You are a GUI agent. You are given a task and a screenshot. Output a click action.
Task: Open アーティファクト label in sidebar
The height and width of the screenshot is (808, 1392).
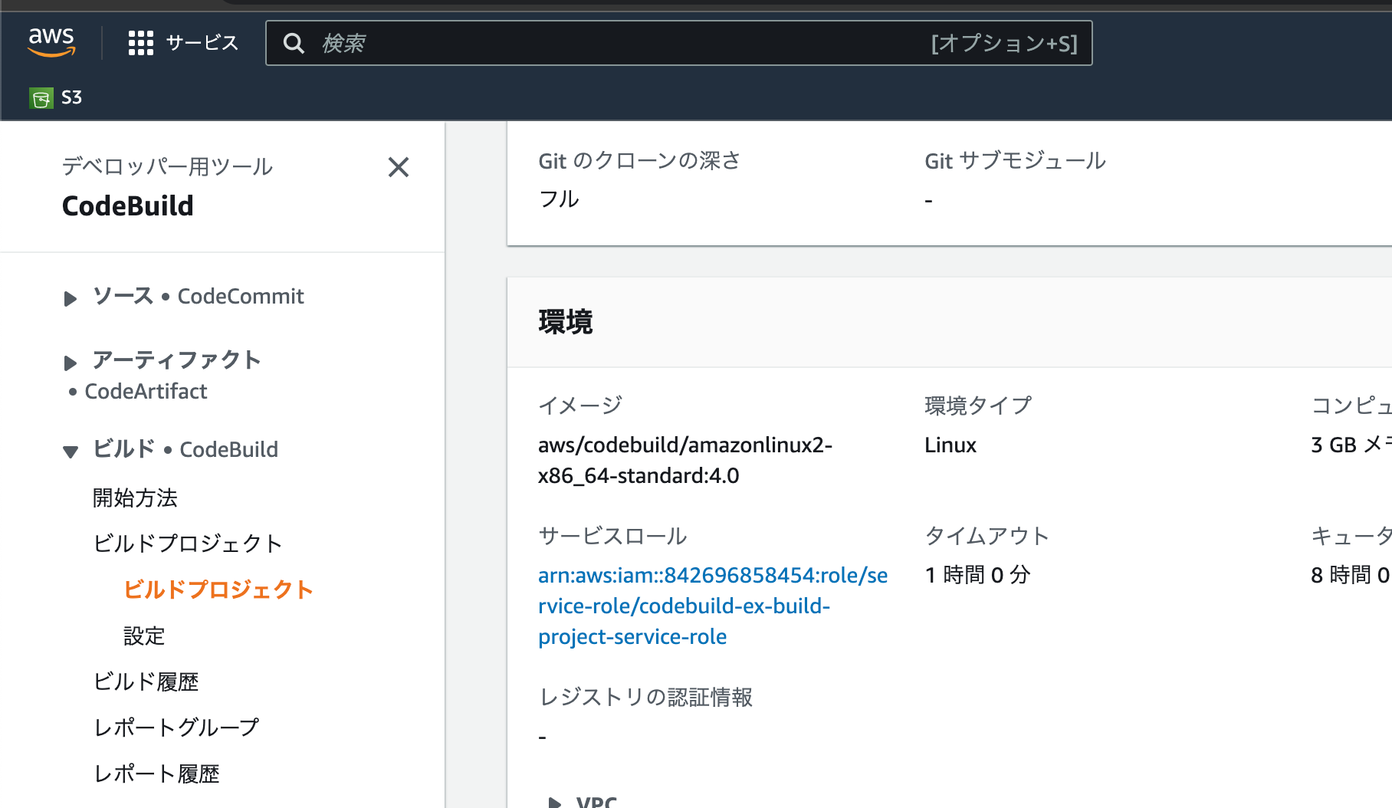(x=176, y=360)
